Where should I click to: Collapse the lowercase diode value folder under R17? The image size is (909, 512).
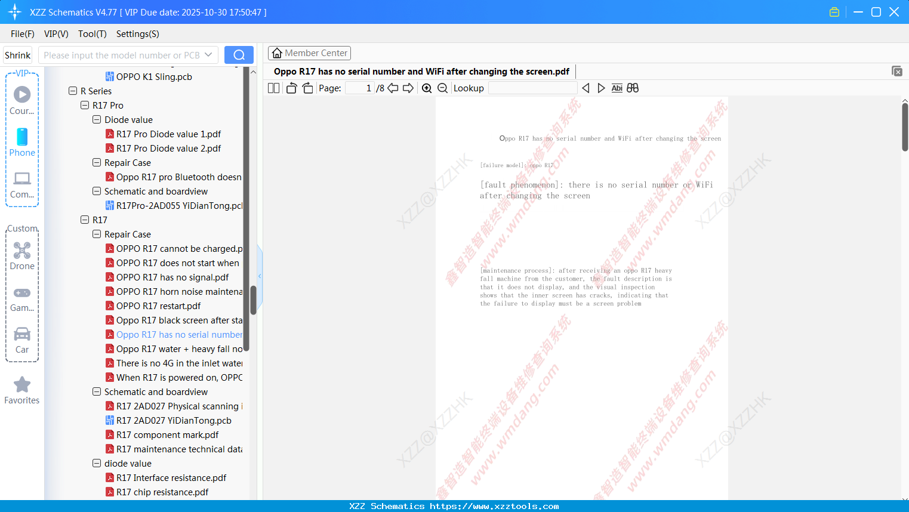[97, 464]
